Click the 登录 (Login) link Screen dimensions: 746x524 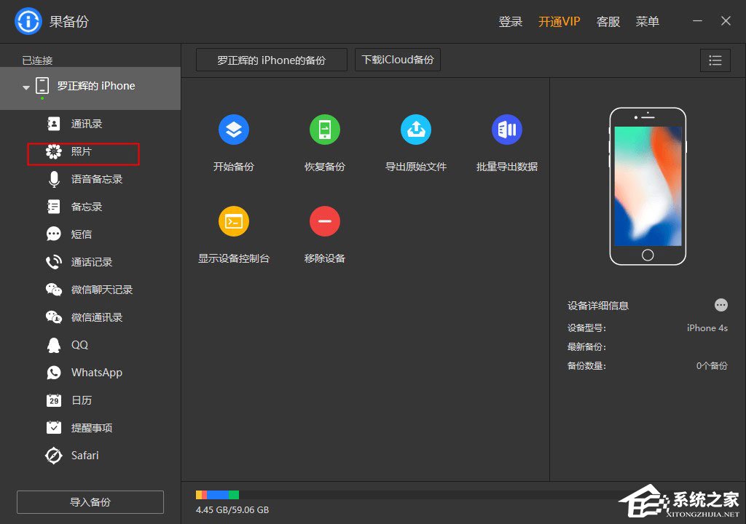510,21
